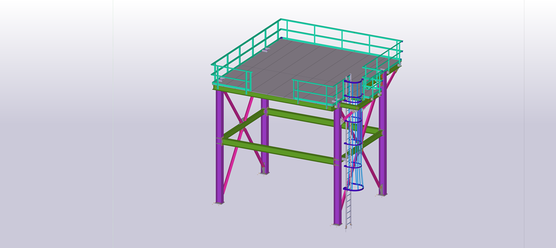Click the base plate under the front-left column

pyautogui.click(x=219, y=203)
